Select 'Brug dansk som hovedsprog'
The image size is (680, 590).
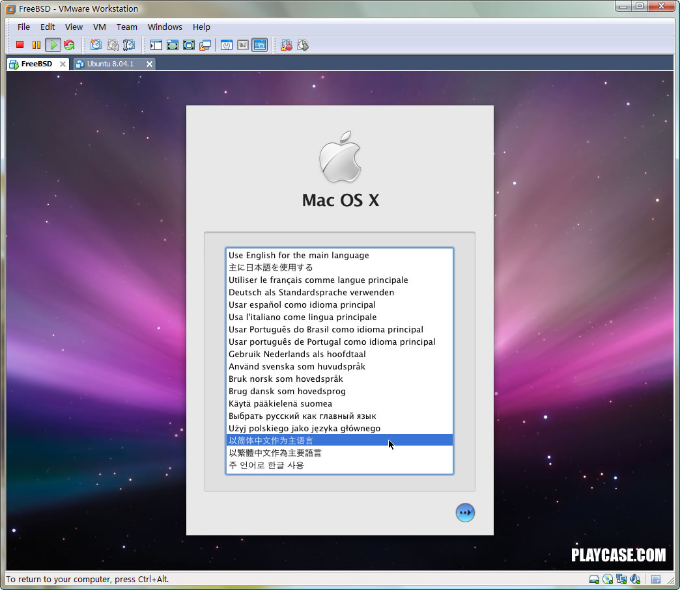pos(339,391)
